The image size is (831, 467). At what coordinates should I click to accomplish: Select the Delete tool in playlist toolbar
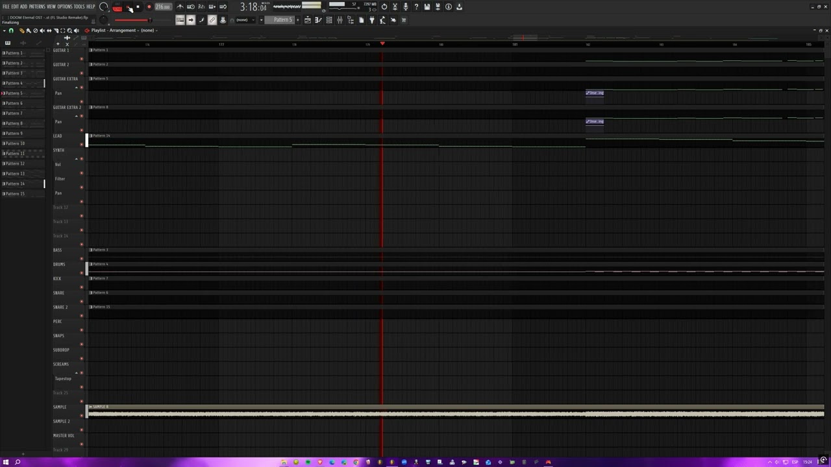point(35,30)
